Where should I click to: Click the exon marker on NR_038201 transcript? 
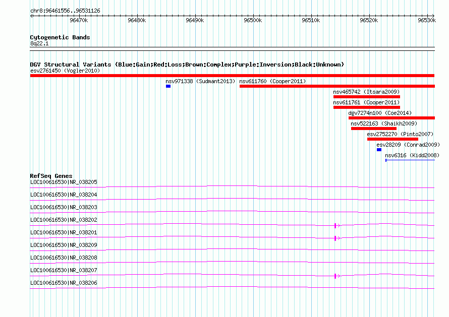point(335,238)
